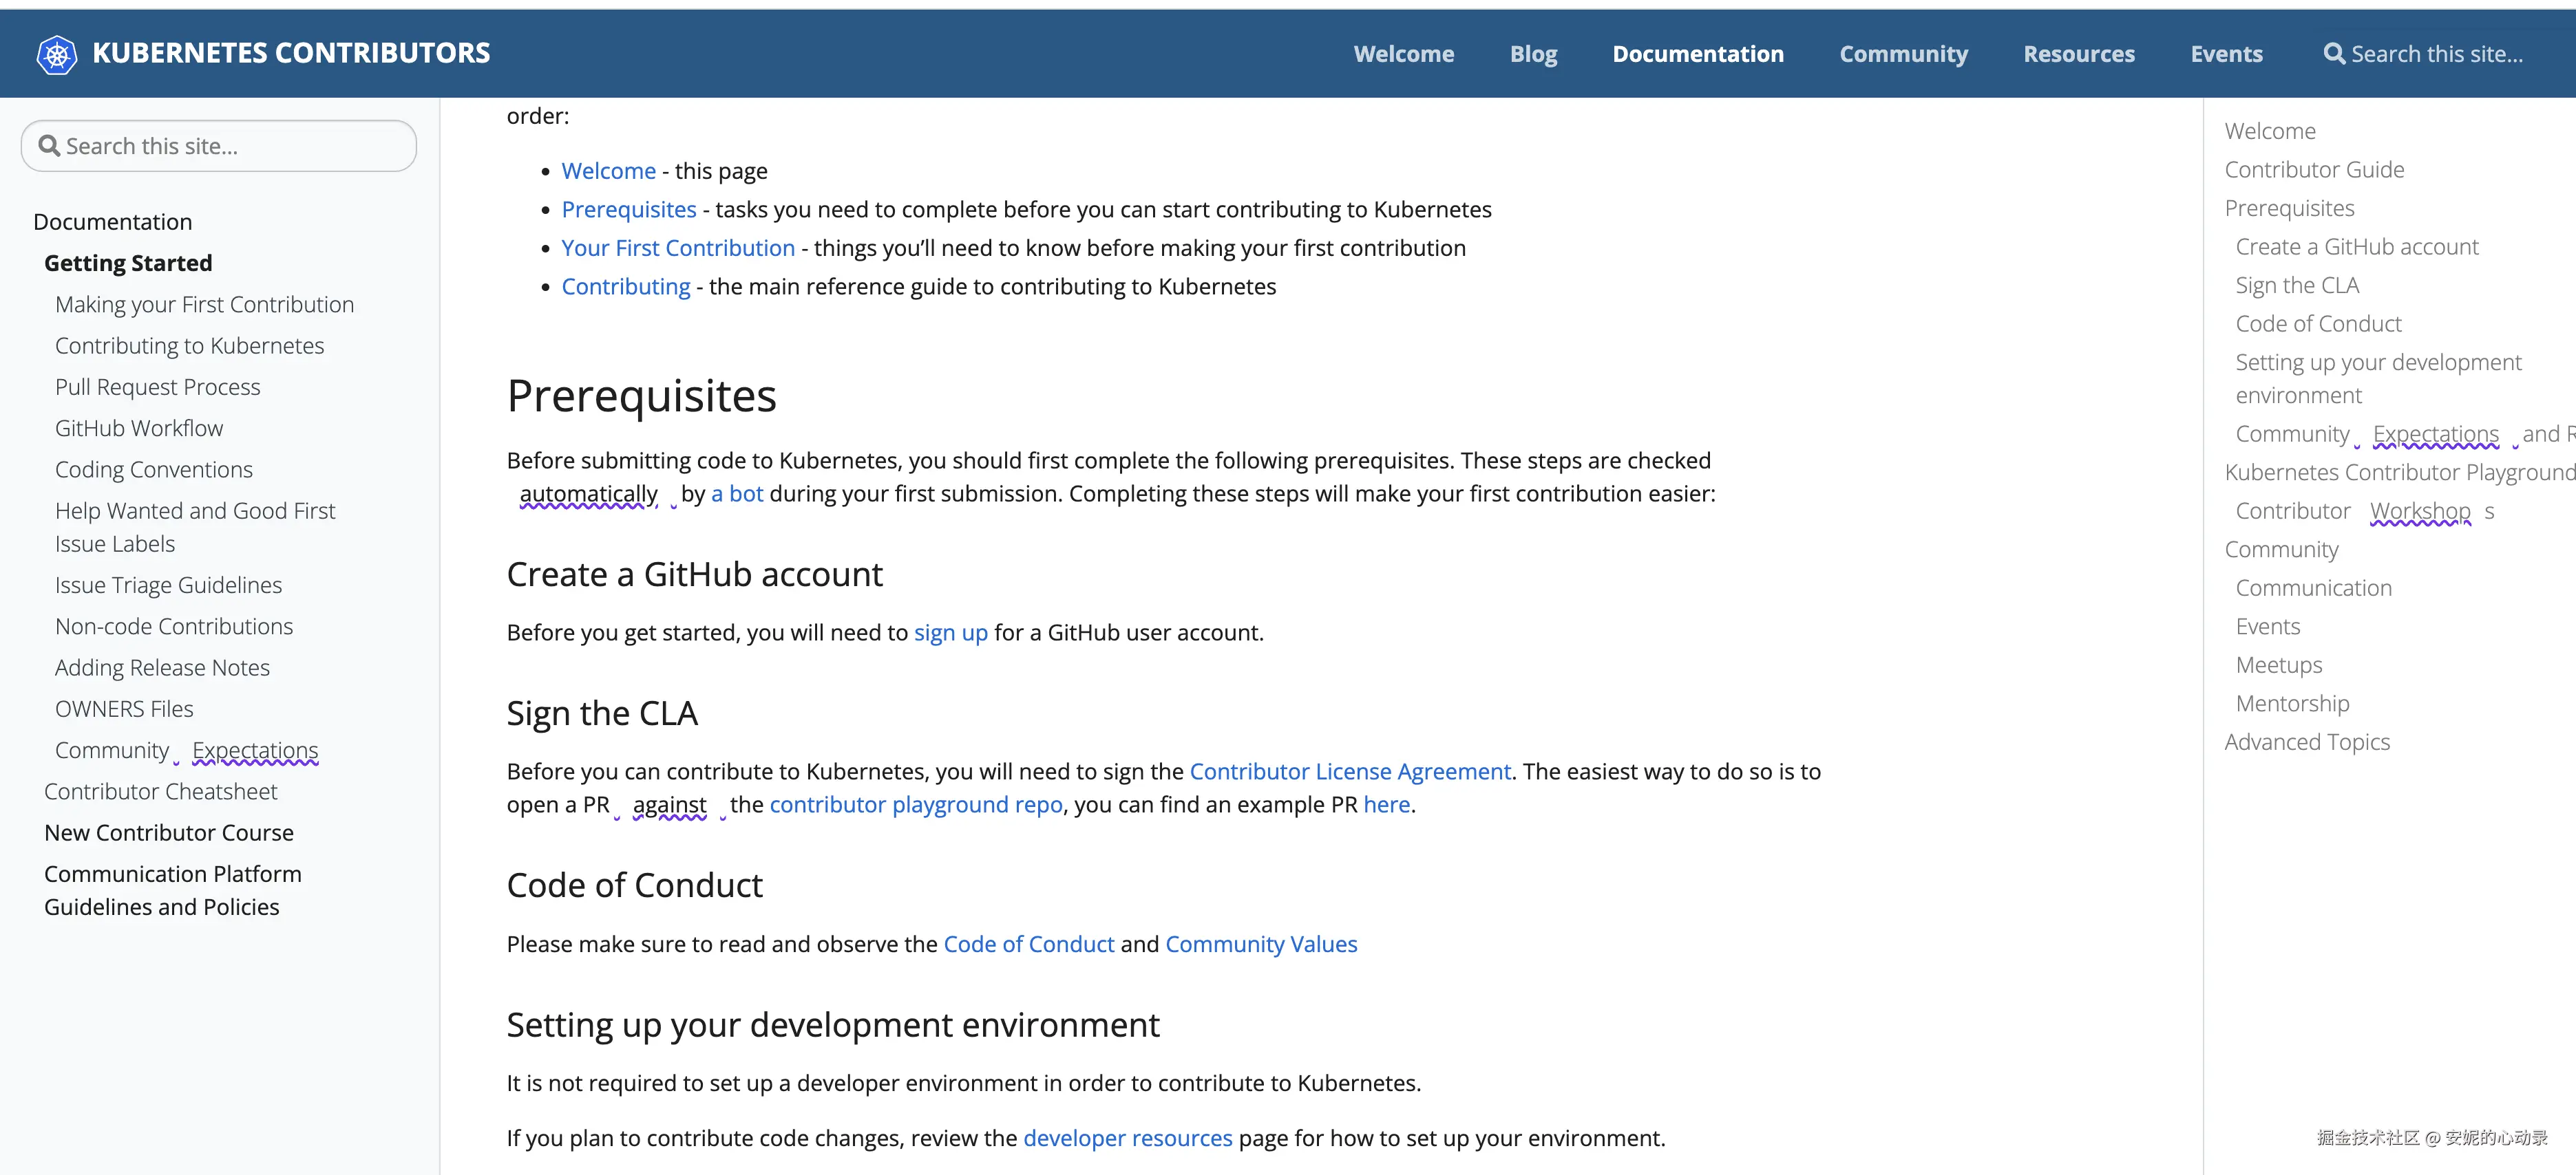Open the Community nav menu

point(1903,54)
